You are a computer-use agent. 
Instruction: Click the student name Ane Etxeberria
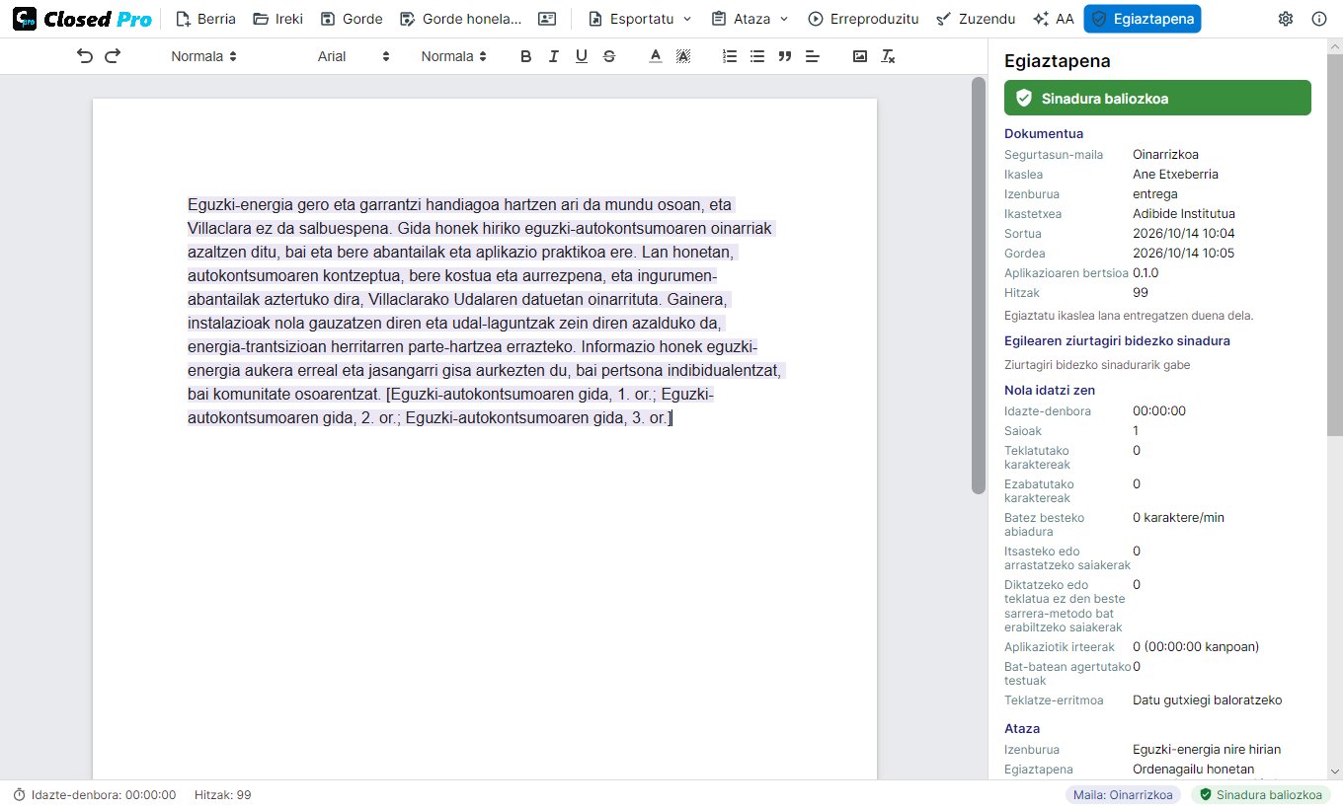click(x=1175, y=174)
